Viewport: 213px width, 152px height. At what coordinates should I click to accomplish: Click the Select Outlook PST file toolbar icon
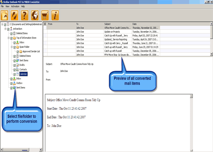tap(4, 16)
